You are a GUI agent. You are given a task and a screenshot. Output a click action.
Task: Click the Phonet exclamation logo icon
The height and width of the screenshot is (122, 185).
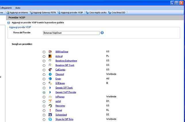click(50, 110)
